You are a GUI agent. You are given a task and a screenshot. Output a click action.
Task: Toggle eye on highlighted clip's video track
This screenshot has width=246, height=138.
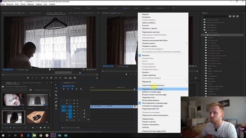[77, 107]
